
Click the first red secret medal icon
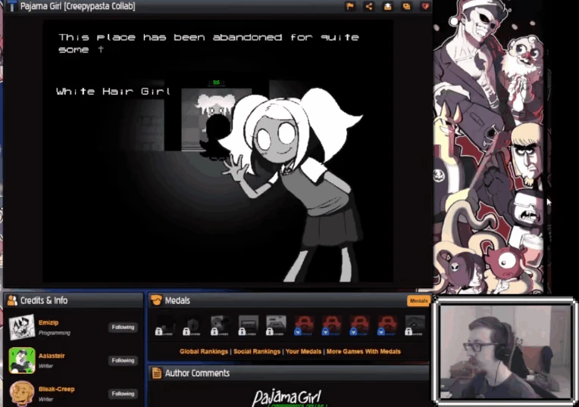point(303,325)
